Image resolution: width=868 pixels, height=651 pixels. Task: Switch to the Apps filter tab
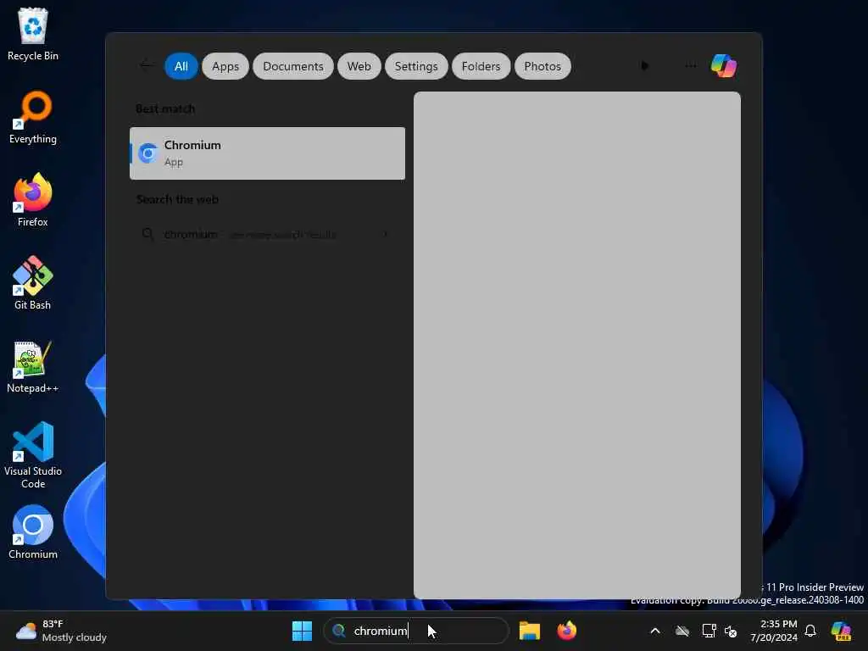(225, 66)
